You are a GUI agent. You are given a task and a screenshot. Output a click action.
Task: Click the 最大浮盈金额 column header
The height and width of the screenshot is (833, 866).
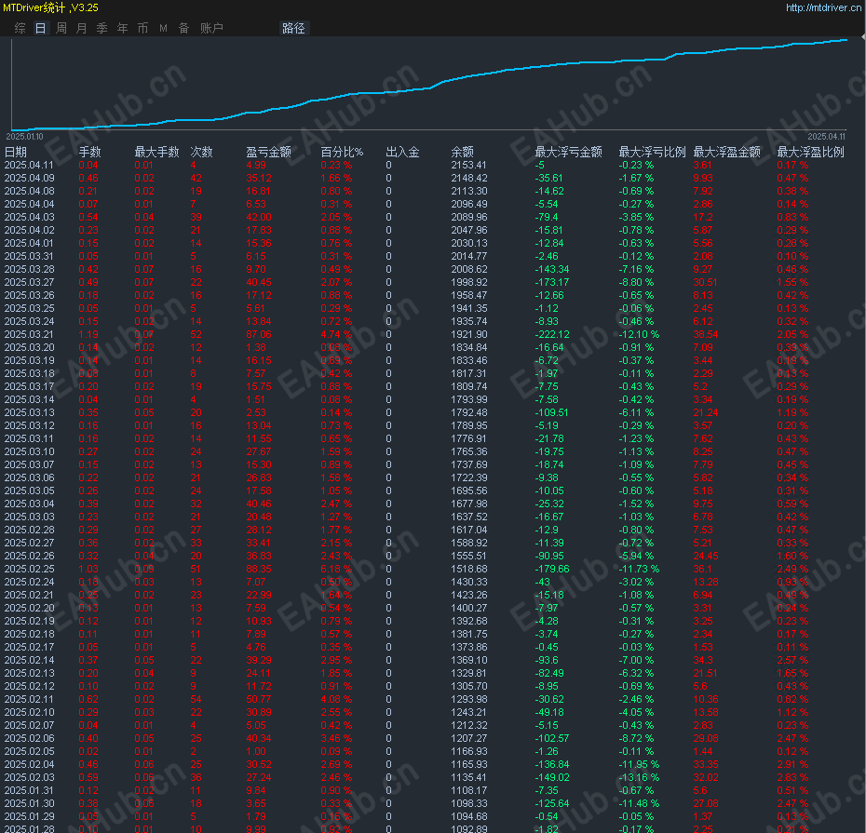[727, 152]
